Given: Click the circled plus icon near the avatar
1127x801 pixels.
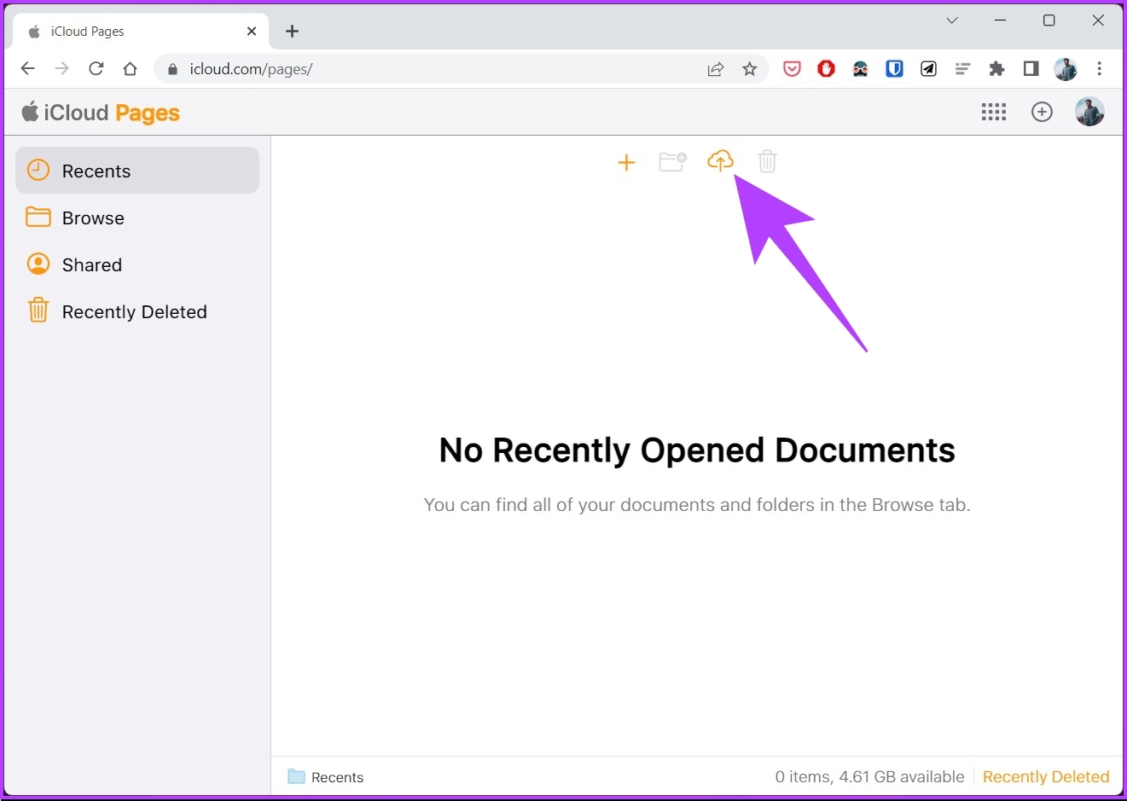Looking at the screenshot, I should tap(1042, 112).
